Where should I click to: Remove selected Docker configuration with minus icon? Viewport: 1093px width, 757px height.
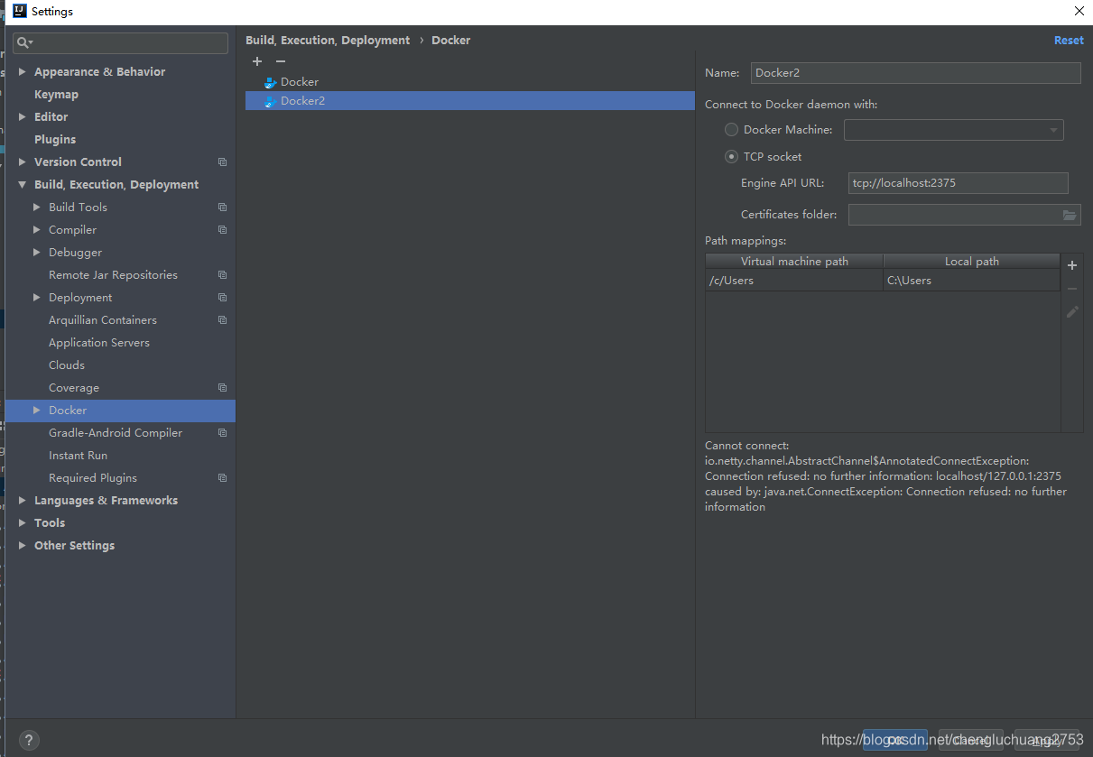tap(281, 61)
